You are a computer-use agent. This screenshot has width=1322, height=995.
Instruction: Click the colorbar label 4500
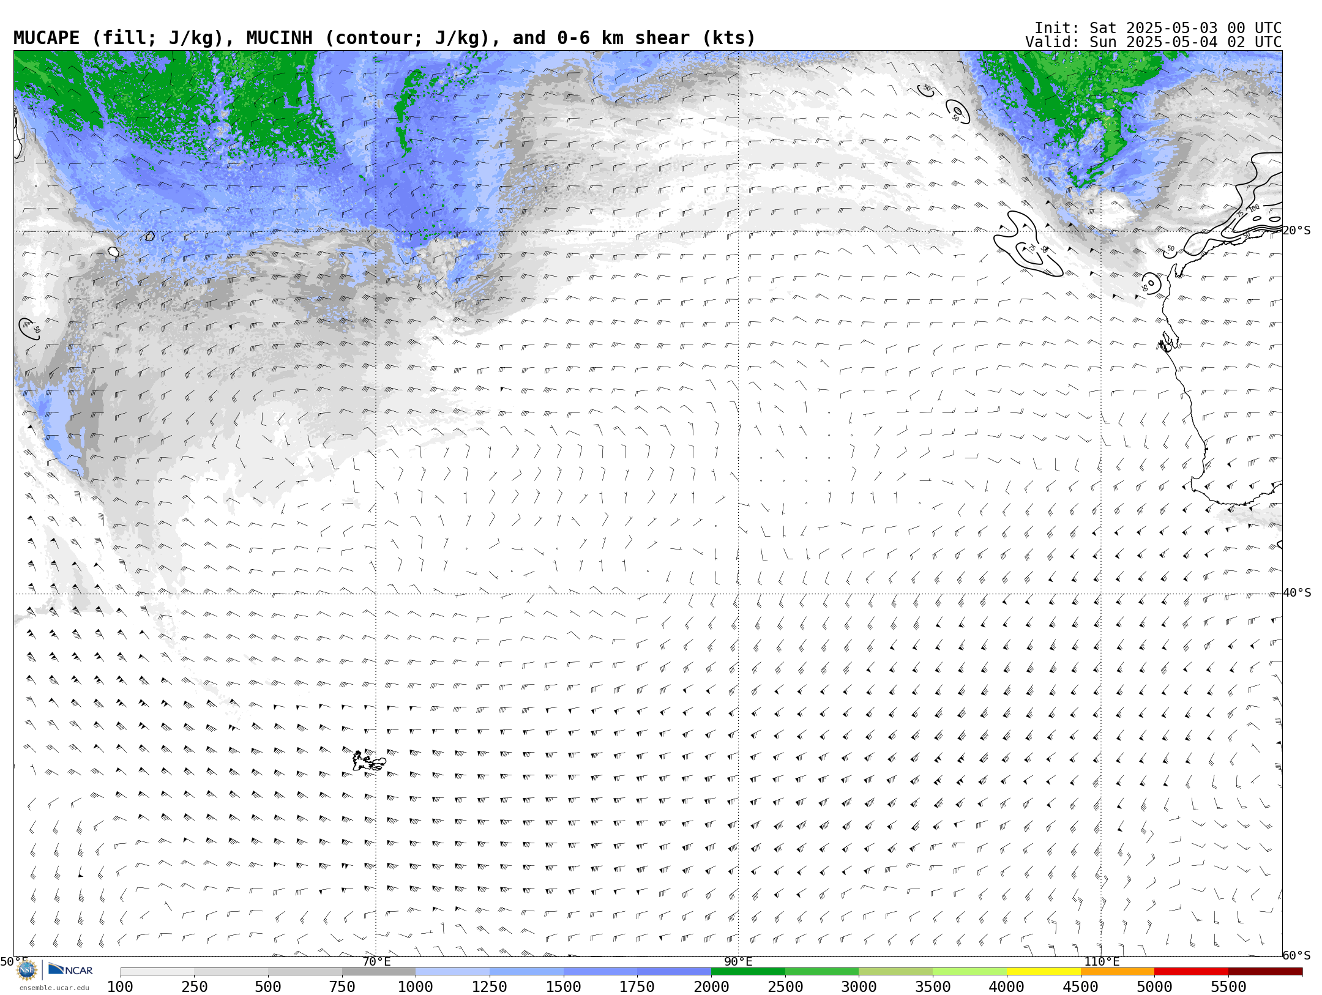click(x=1081, y=987)
